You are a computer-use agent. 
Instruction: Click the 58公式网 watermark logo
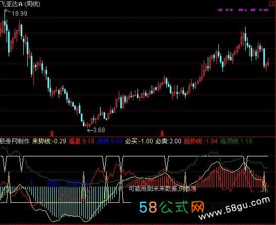pyautogui.click(x=172, y=207)
